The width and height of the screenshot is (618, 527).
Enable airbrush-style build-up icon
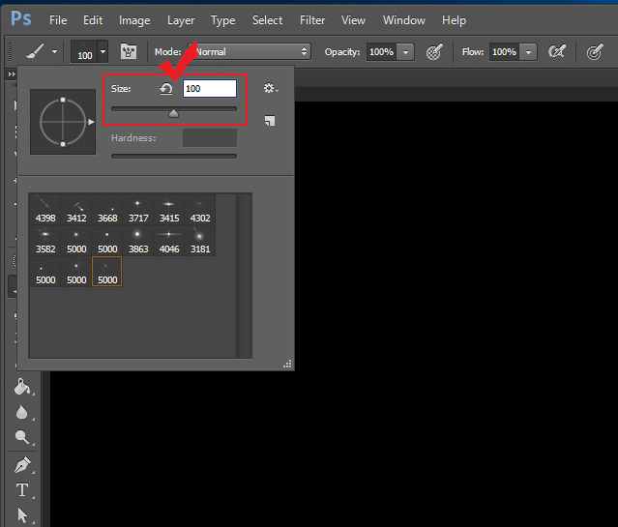(x=557, y=51)
